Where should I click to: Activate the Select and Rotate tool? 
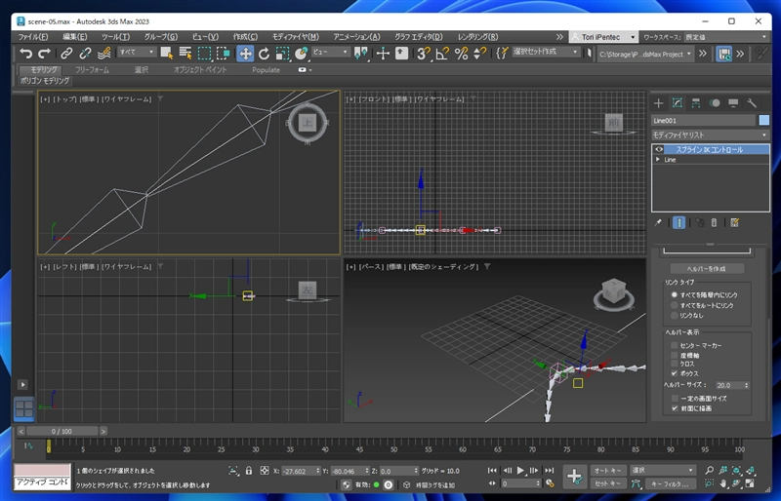(x=264, y=54)
